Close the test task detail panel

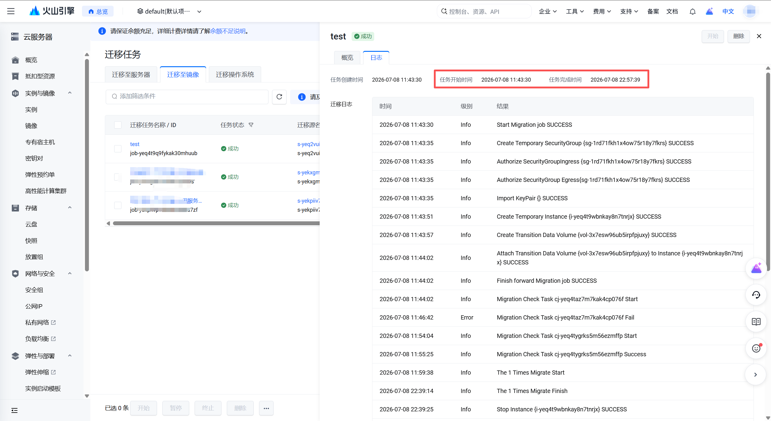(759, 36)
